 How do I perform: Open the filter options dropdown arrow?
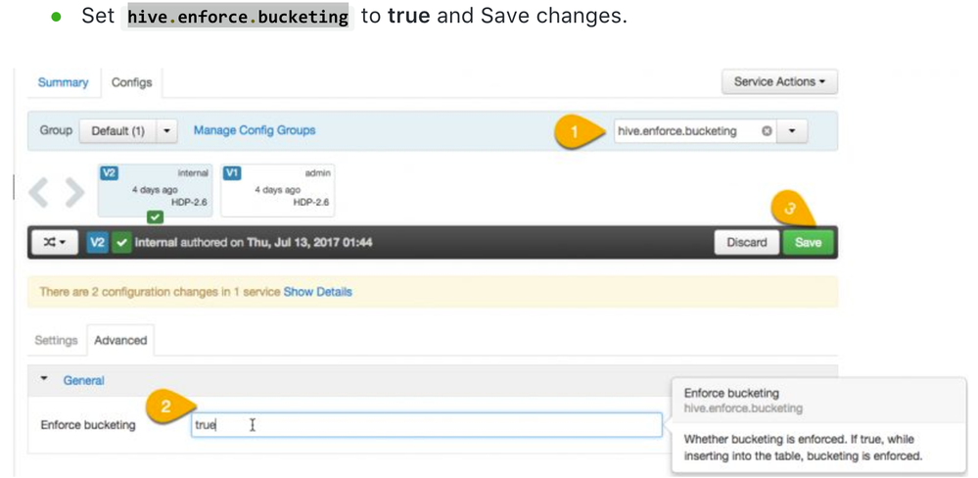792,131
